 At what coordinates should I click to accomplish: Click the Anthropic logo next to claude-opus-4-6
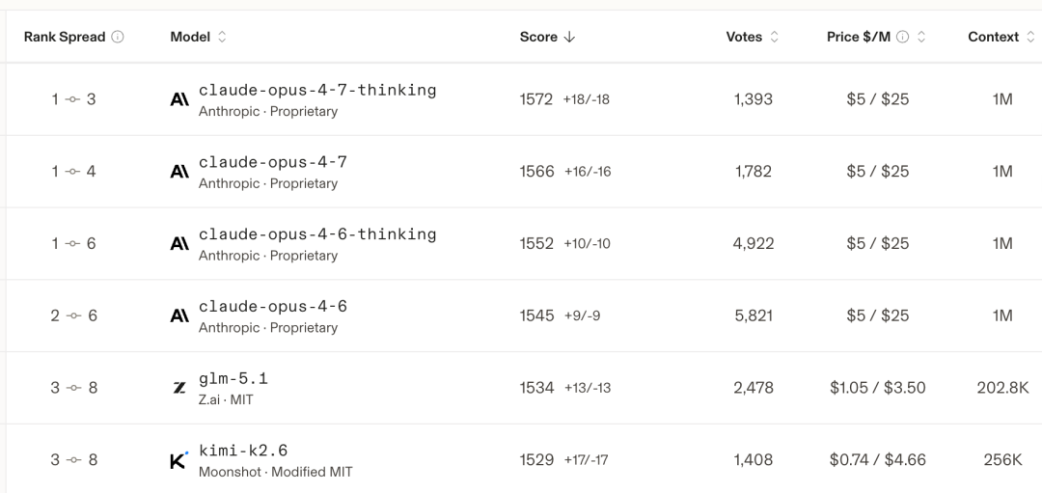[179, 316]
